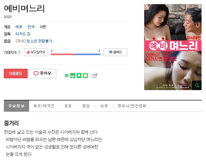This screenshot has width=206, height=163.
Task: Click the magnifier icon on the poster
Action: pos(197,85)
